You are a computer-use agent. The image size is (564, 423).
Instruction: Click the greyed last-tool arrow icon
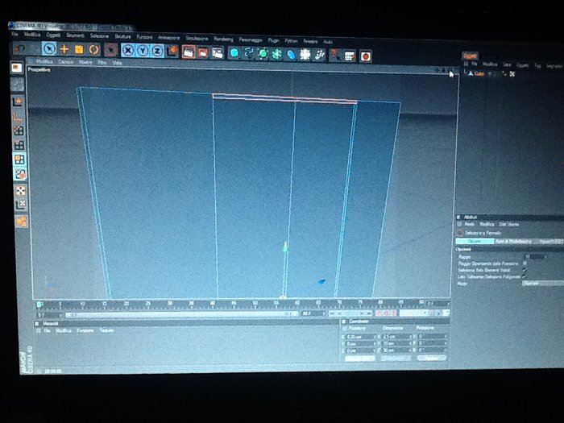tap(111, 50)
